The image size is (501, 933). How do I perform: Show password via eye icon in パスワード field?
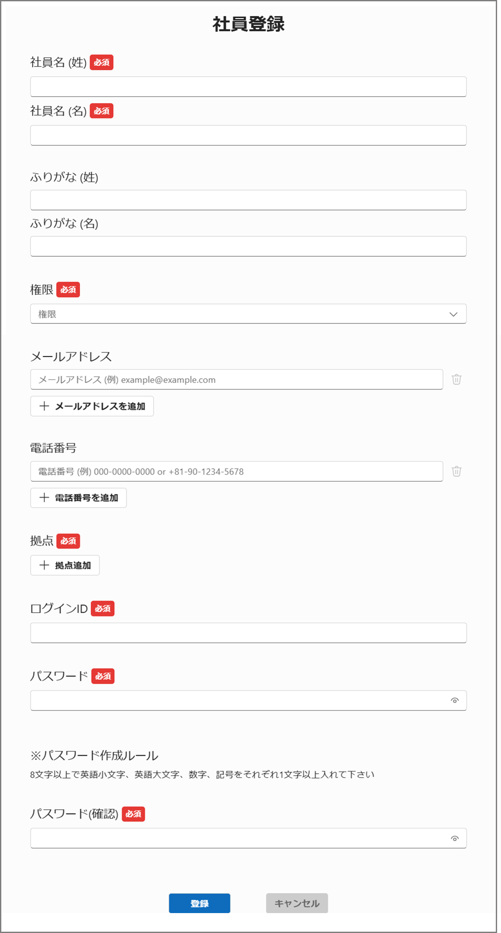[x=454, y=701]
